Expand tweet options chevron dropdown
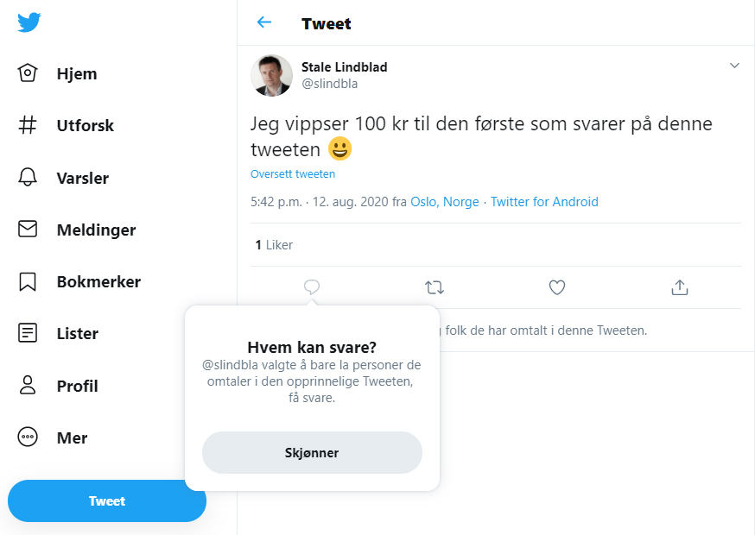755x535 pixels. coord(734,66)
